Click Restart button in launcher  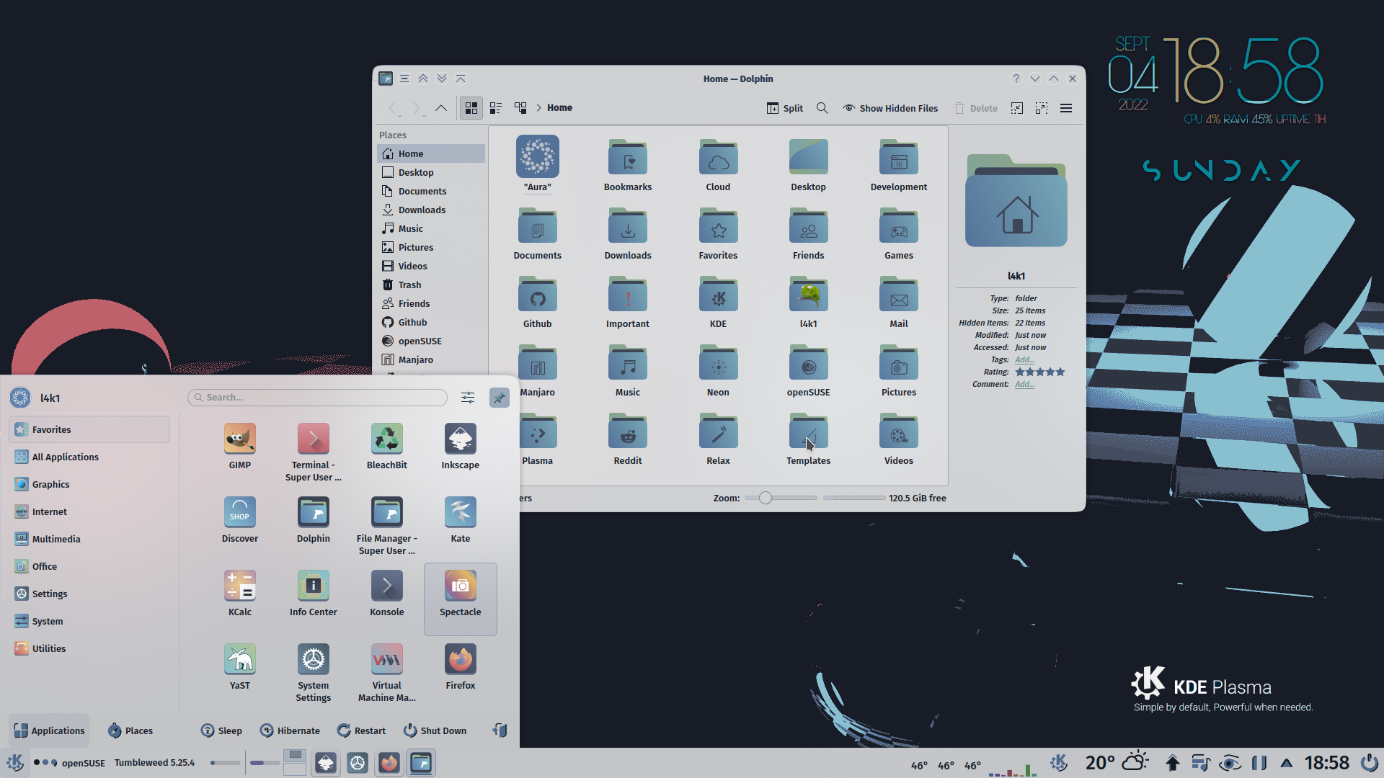click(362, 730)
